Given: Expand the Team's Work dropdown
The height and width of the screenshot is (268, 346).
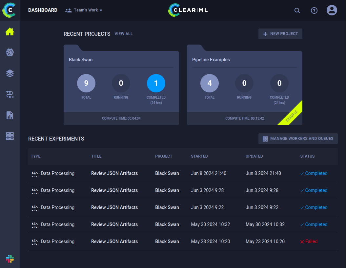Looking at the screenshot, I should click(x=84, y=10).
